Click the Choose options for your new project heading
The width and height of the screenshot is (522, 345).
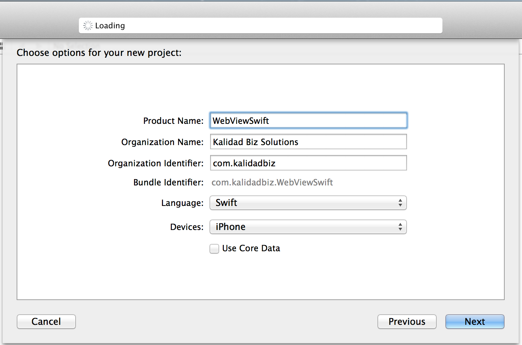click(99, 53)
